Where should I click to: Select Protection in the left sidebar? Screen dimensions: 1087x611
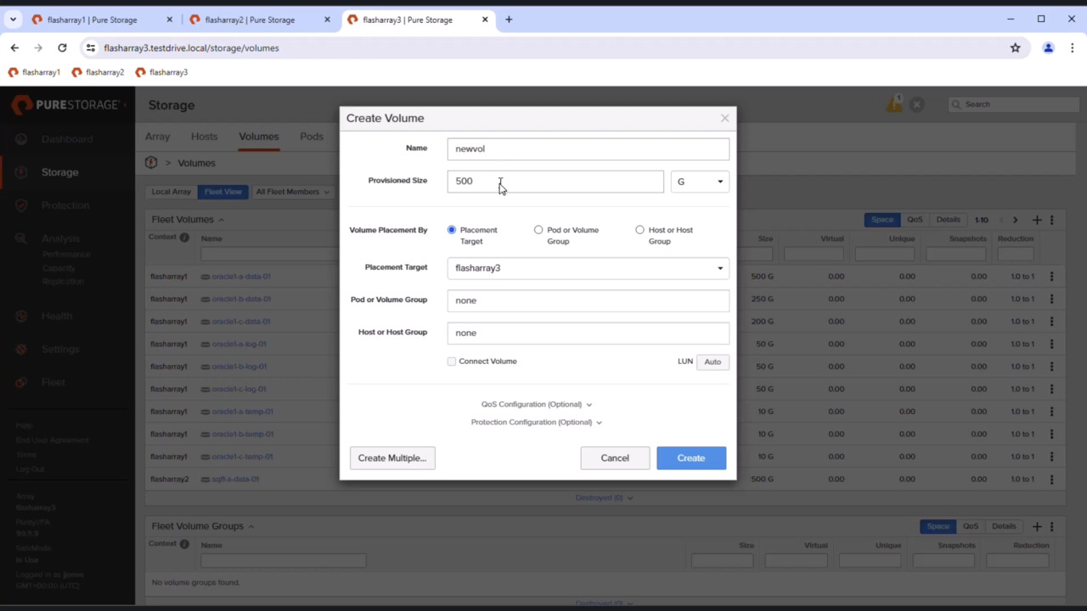click(x=65, y=205)
